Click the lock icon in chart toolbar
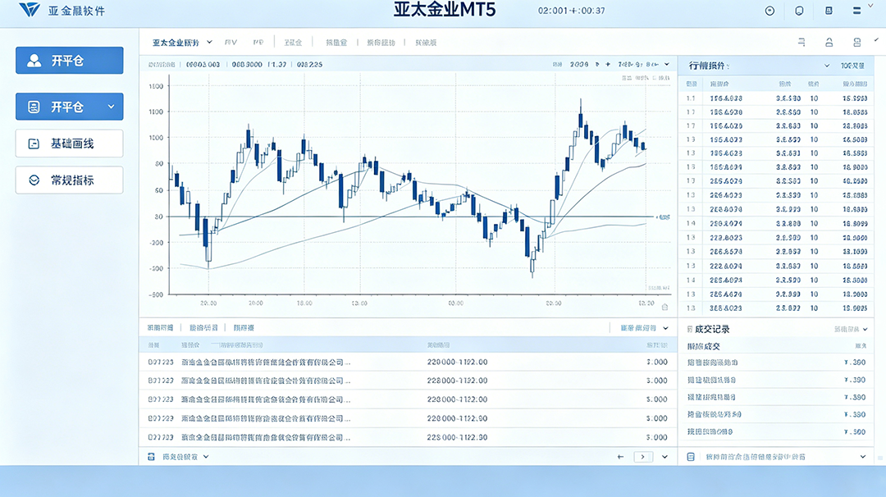 coord(829,43)
